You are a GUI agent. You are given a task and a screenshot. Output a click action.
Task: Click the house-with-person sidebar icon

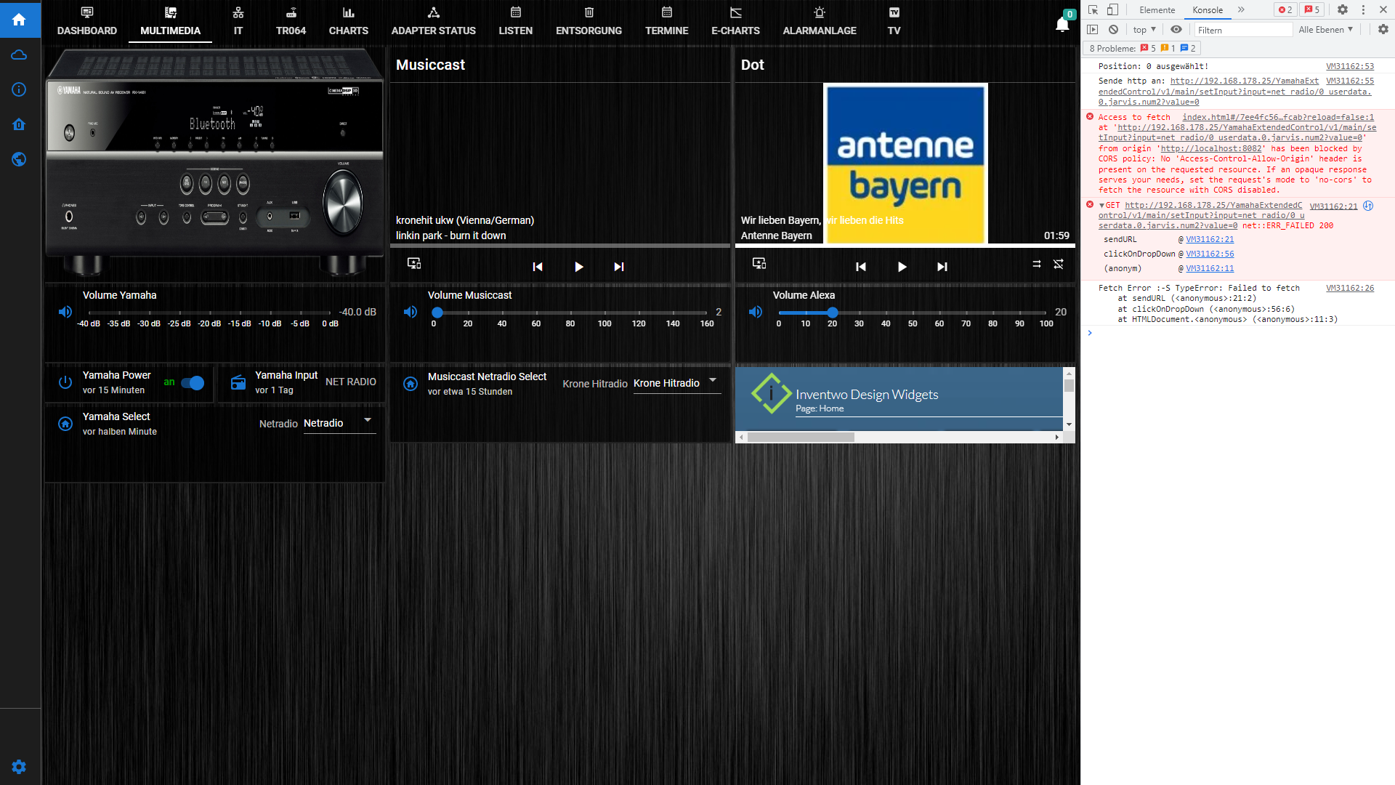click(20, 124)
